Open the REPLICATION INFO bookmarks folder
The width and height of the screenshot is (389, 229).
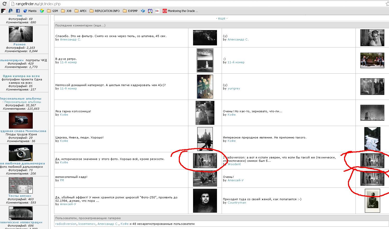click(105, 11)
